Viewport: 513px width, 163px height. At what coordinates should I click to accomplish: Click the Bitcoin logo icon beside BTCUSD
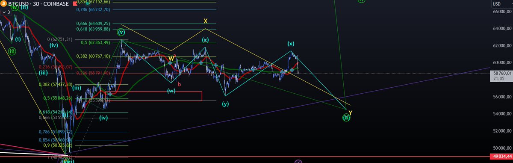pyautogui.click(x=4, y=3)
